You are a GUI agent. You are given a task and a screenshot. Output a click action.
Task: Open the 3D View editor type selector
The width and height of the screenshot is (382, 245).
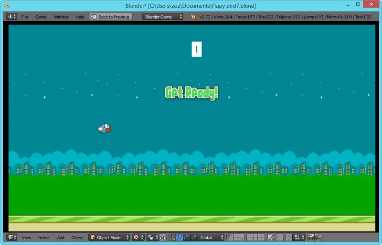coord(11,237)
